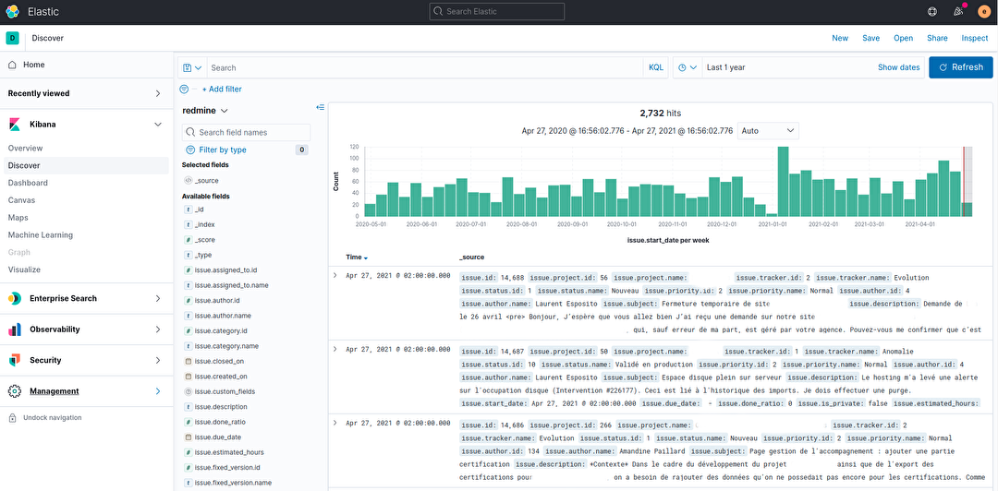Click Open in the top menu
This screenshot has height=491, width=998.
(x=903, y=38)
